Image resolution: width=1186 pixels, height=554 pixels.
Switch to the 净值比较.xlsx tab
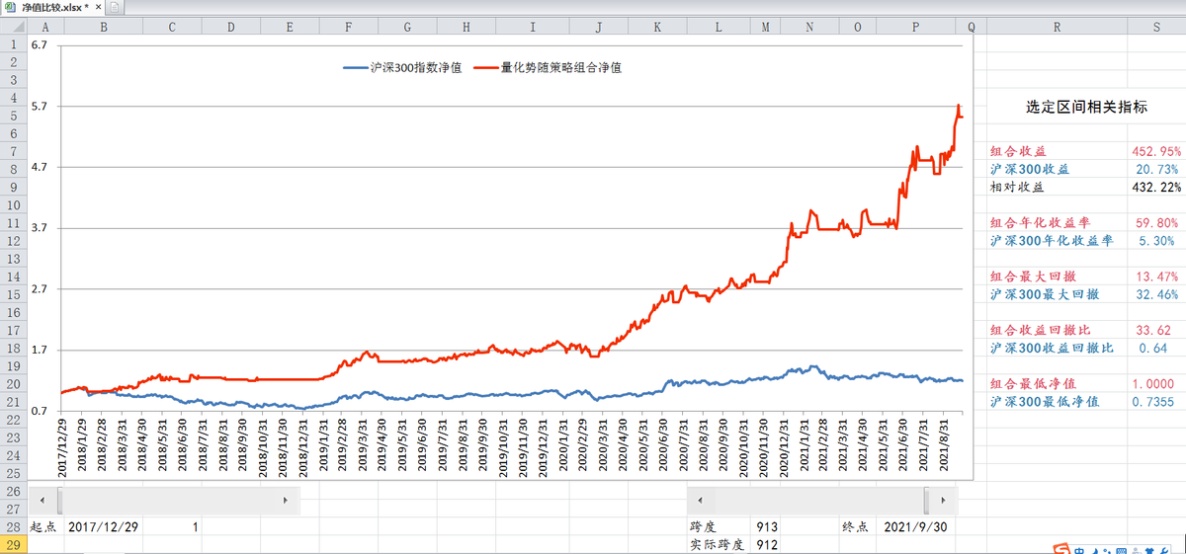52,7
